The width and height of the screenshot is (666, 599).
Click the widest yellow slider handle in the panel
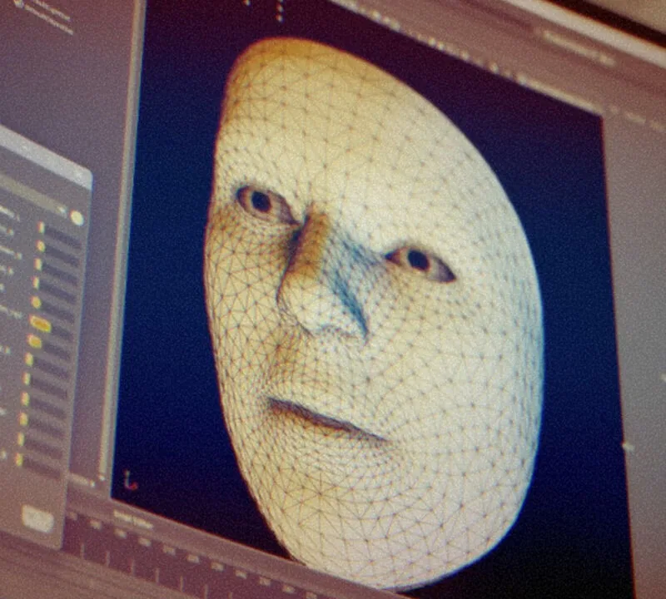point(41,324)
